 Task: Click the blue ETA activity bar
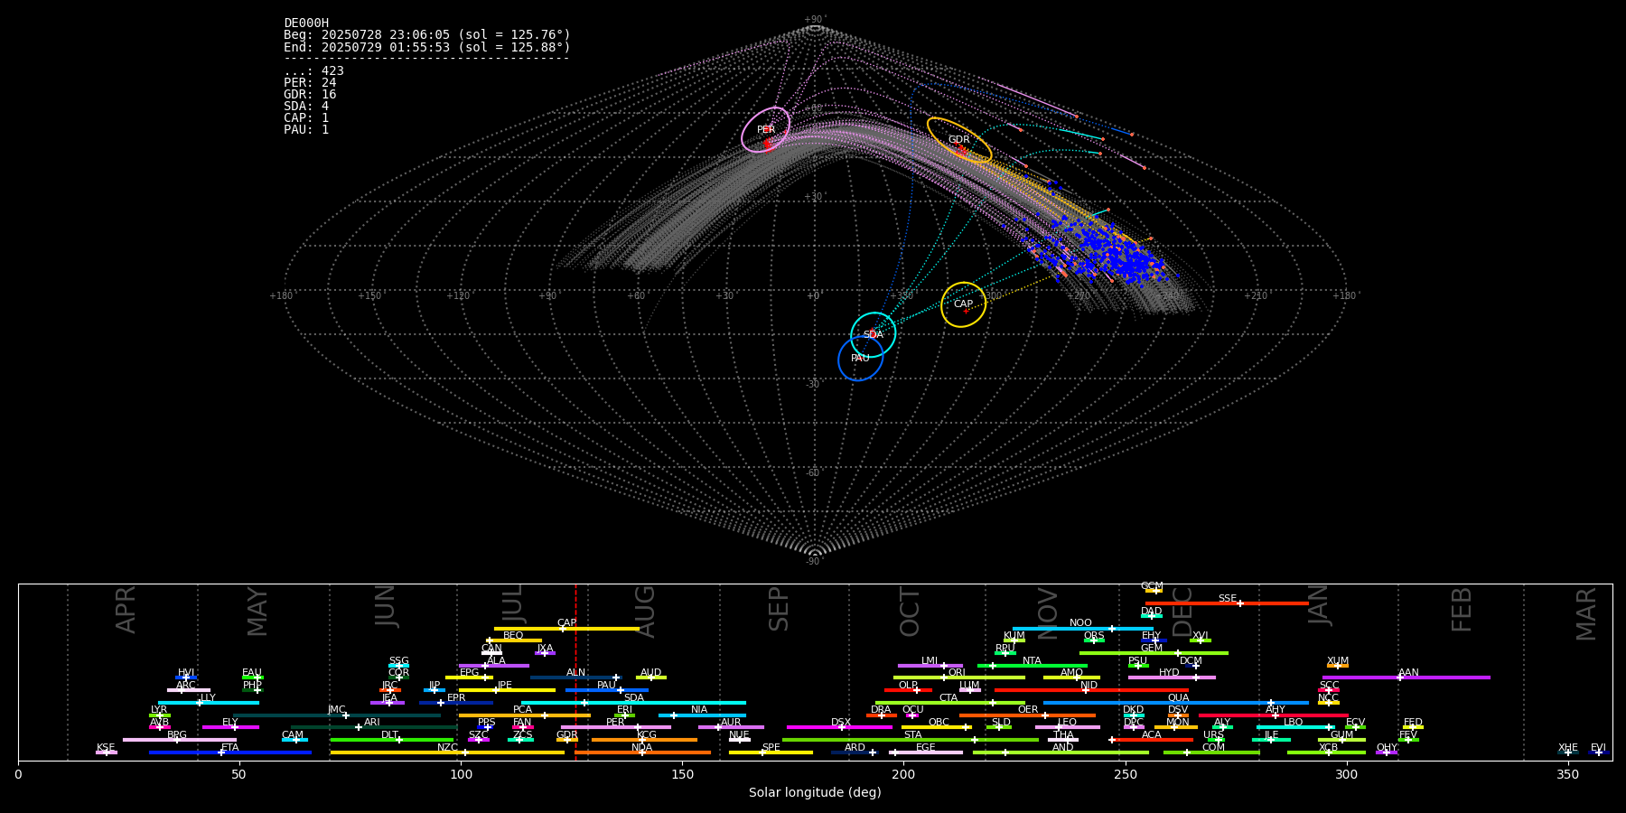230,752
